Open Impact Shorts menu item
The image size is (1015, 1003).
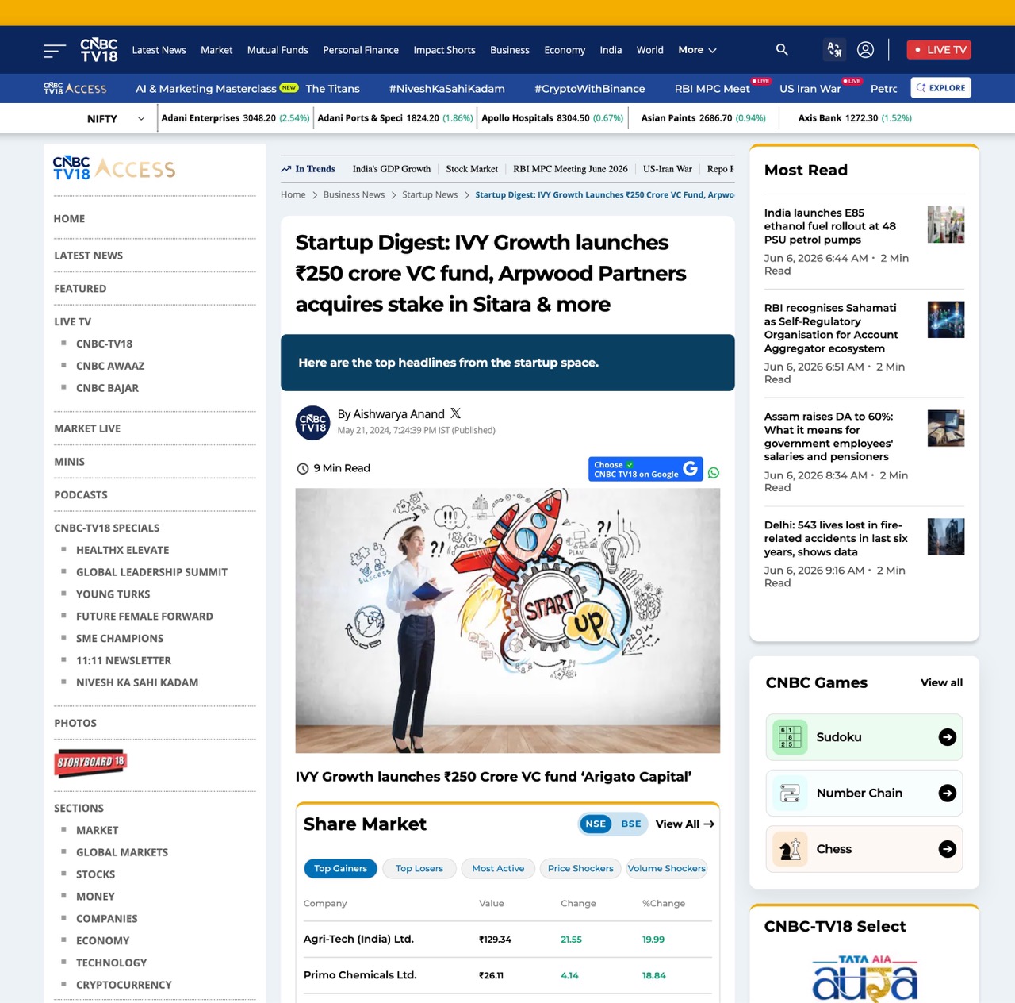444,50
